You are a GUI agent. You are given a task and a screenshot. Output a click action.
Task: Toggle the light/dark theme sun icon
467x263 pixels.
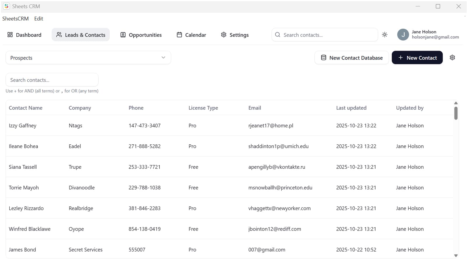coord(385,35)
